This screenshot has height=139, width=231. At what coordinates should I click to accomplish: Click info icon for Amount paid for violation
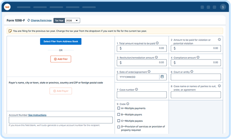point(220,40)
